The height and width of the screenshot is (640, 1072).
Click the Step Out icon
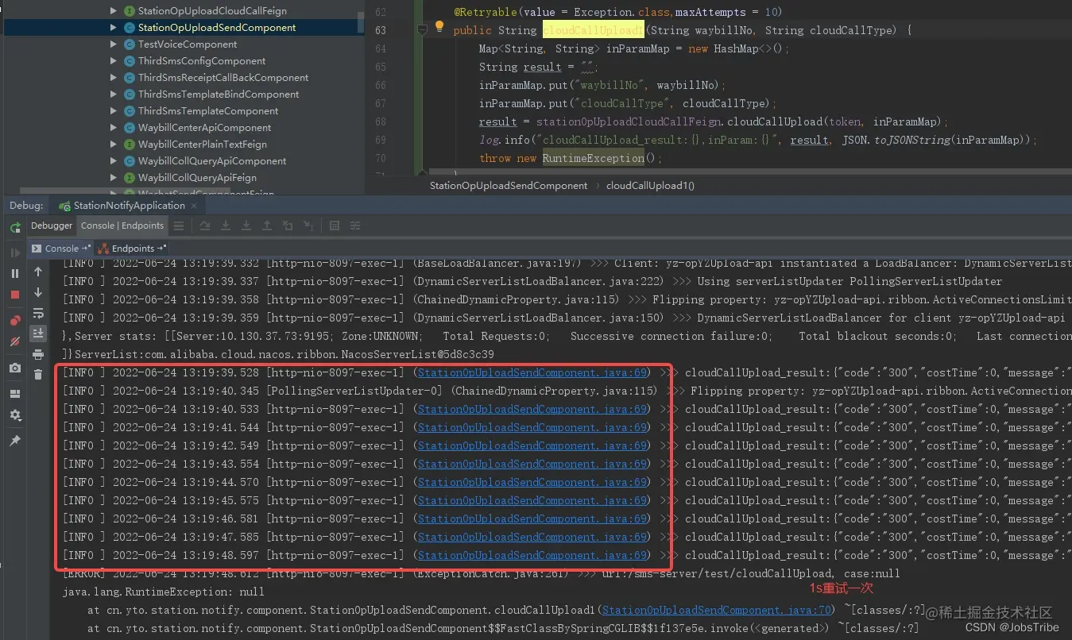point(267,226)
